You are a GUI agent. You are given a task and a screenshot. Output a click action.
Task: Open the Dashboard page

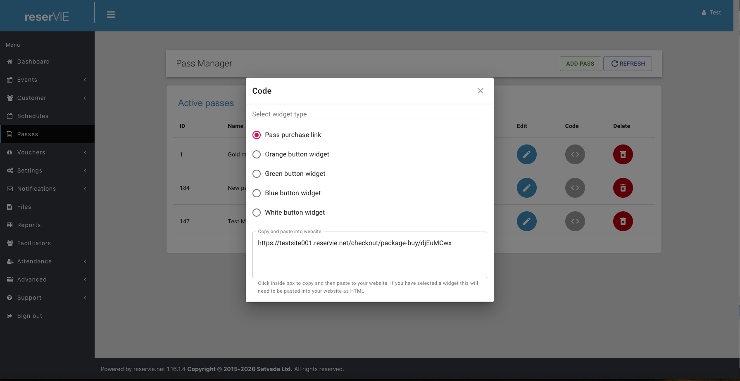point(33,61)
